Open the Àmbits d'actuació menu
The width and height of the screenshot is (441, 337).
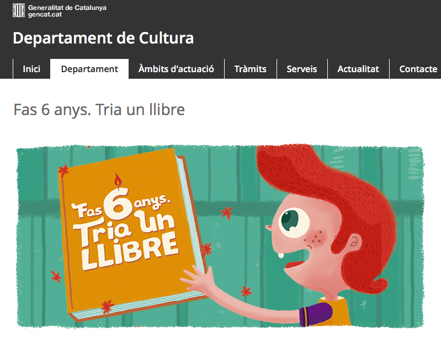pos(176,69)
